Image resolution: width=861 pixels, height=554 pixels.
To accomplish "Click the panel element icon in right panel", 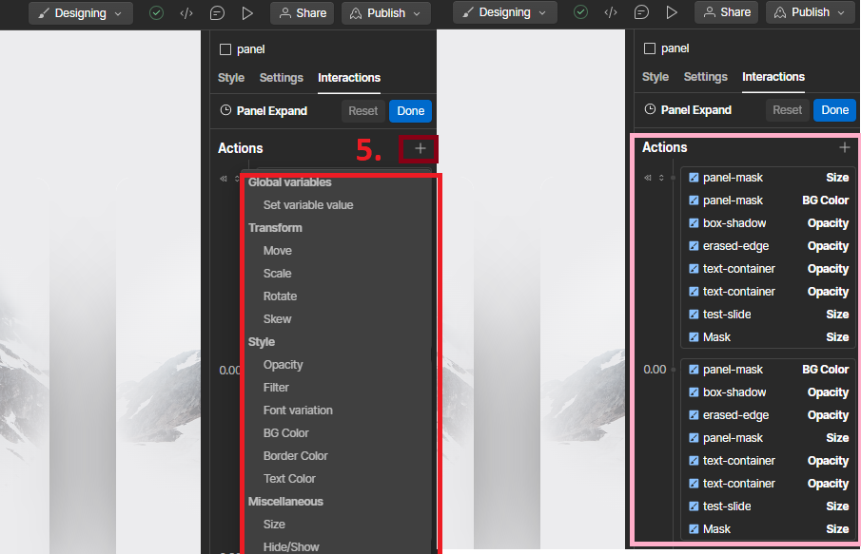I will 650,48.
